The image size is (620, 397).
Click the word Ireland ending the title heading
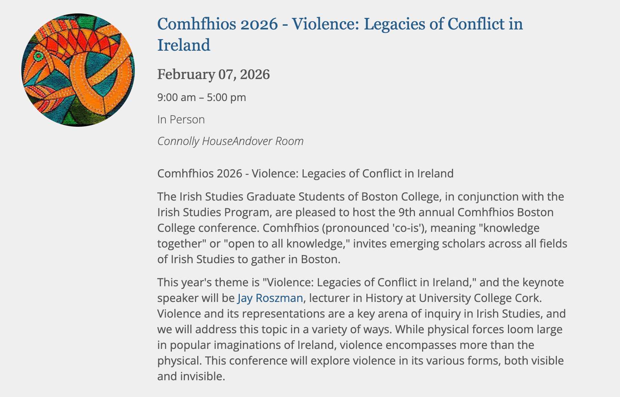184,45
